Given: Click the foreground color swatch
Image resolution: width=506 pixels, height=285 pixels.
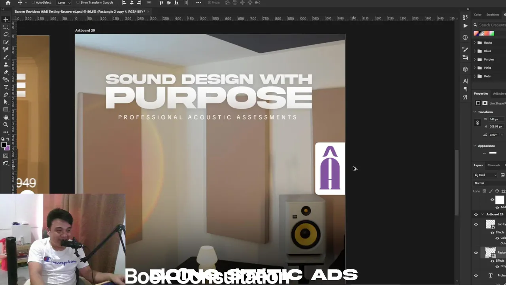Looking at the screenshot, I should [4, 145].
